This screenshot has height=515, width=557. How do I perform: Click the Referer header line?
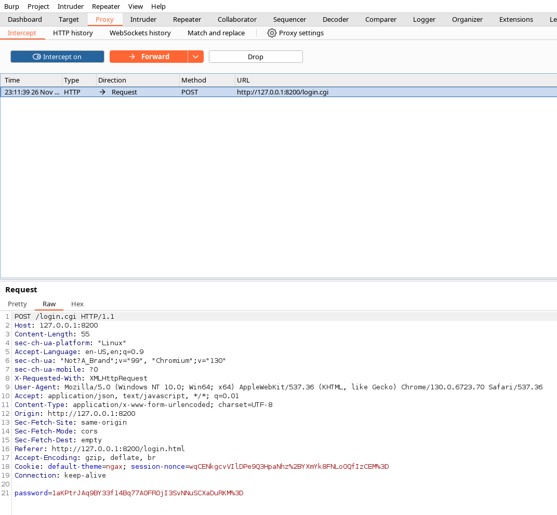[99, 449]
